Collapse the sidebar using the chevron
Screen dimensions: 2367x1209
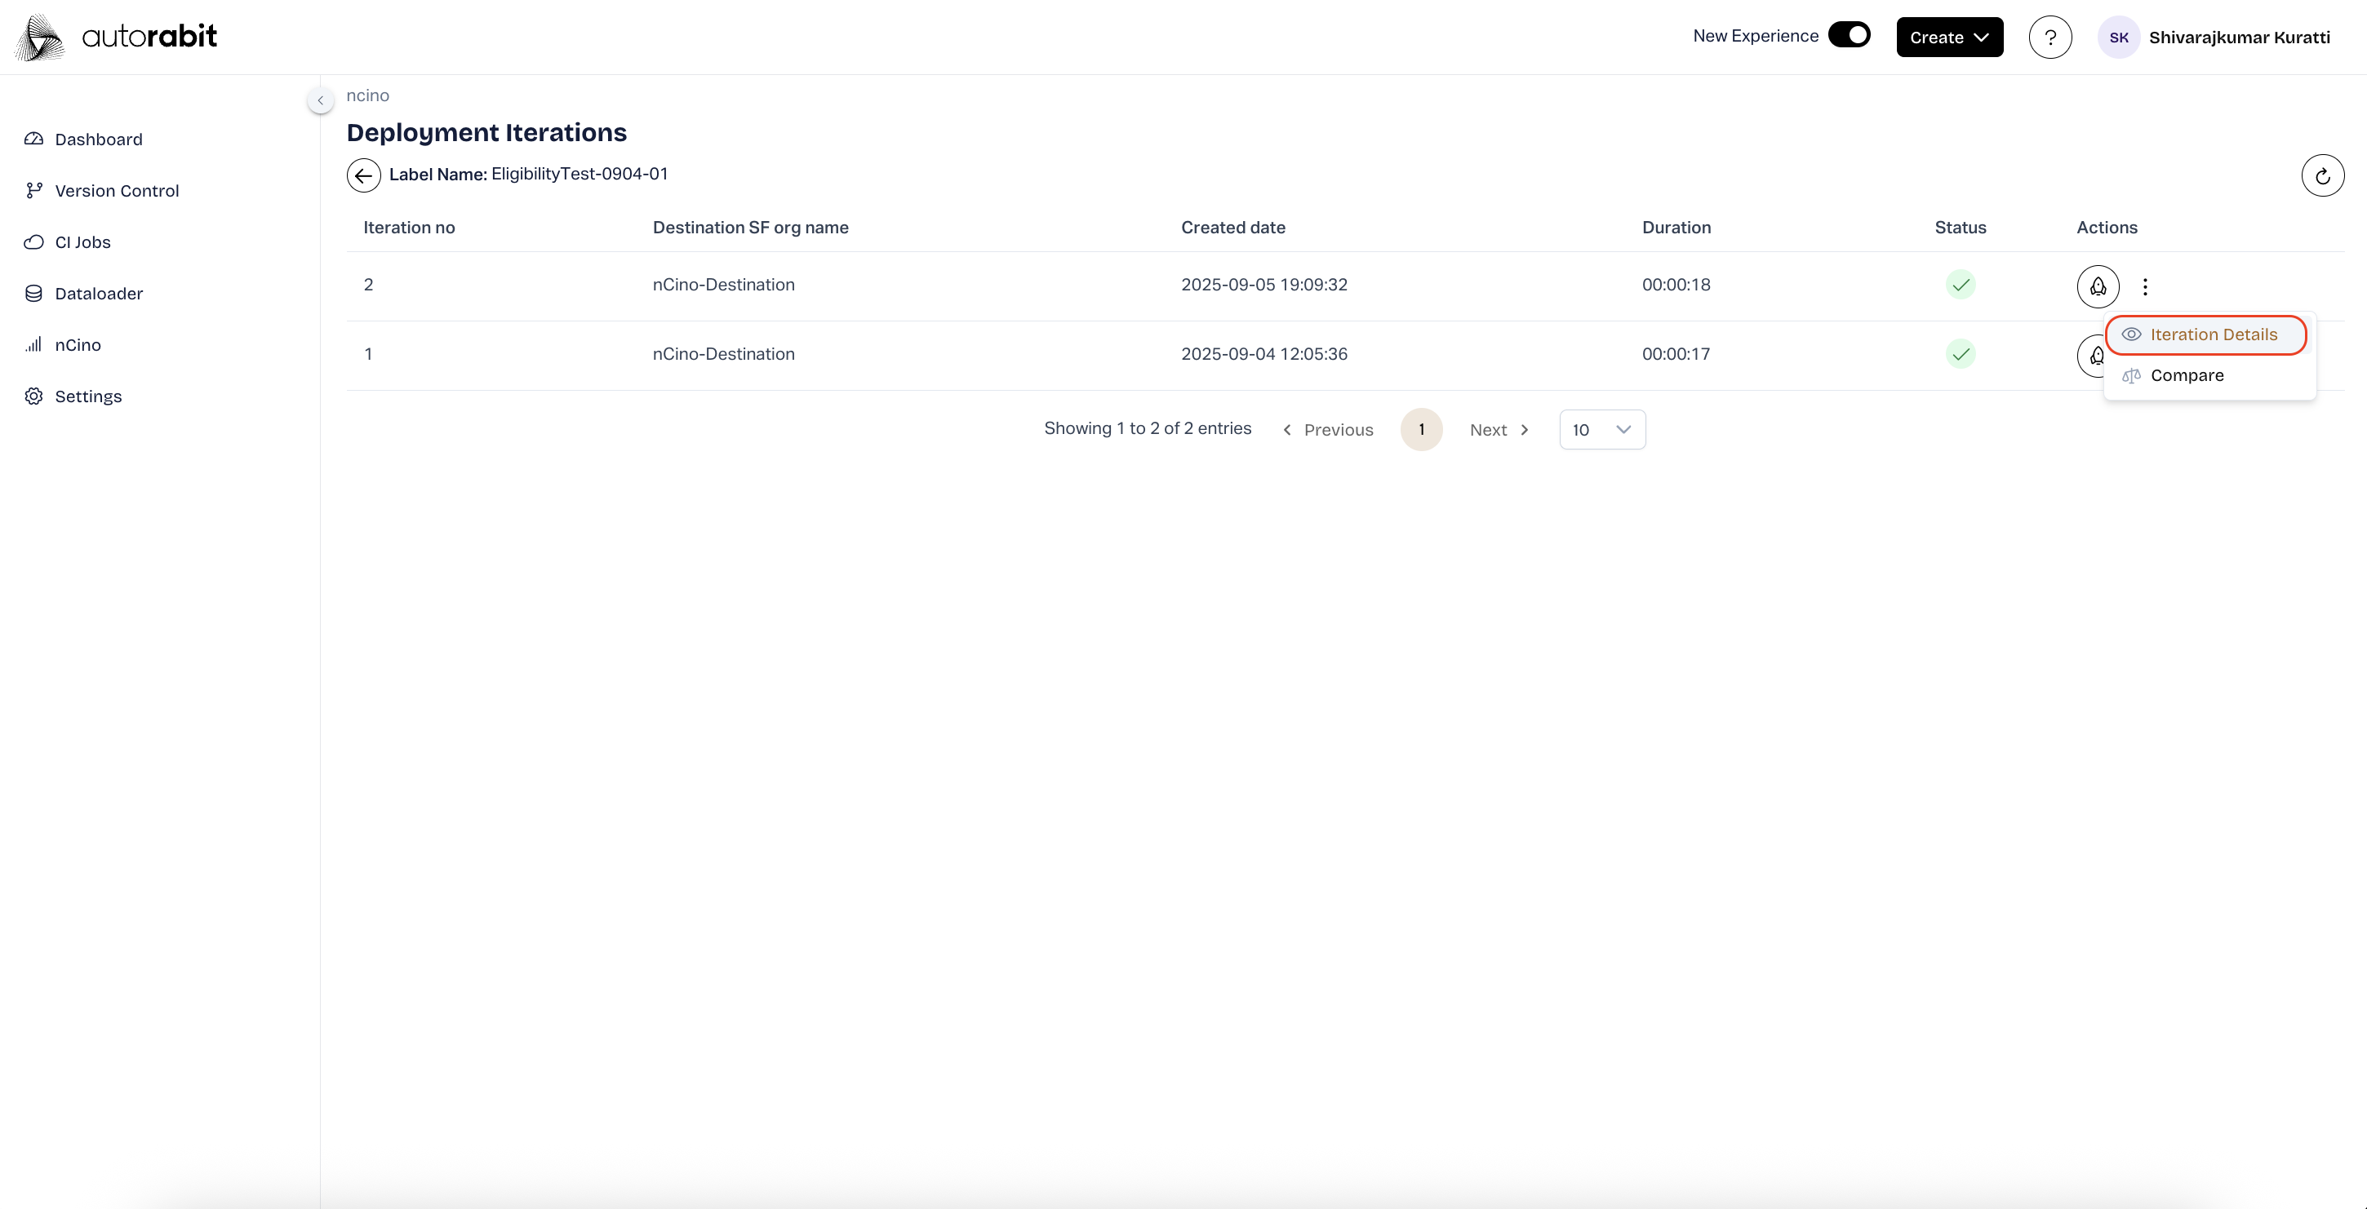click(x=320, y=100)
